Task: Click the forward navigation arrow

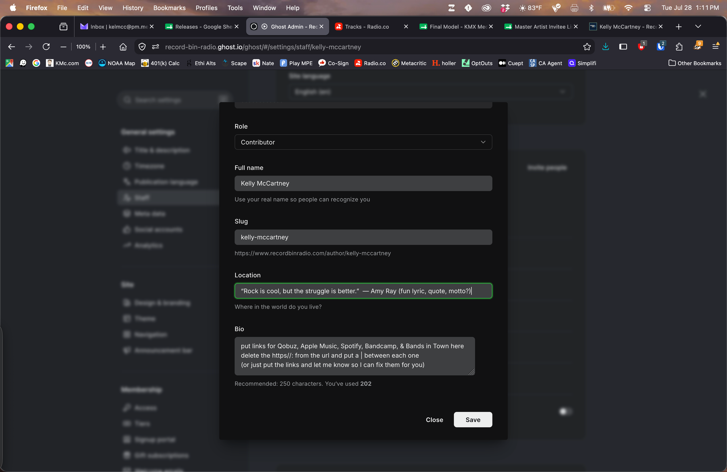Action: tap(29, 47)
